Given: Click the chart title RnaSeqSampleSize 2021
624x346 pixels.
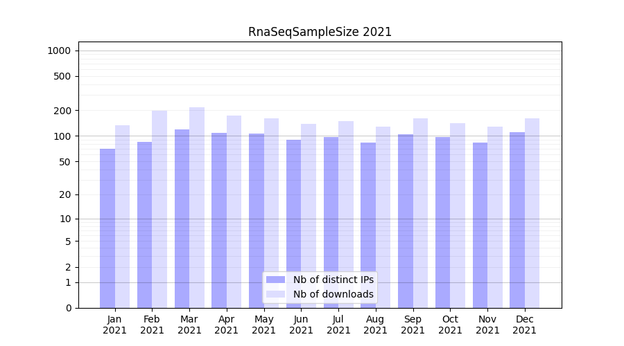Looking at the screenshot, I should (x=320, y=32).
